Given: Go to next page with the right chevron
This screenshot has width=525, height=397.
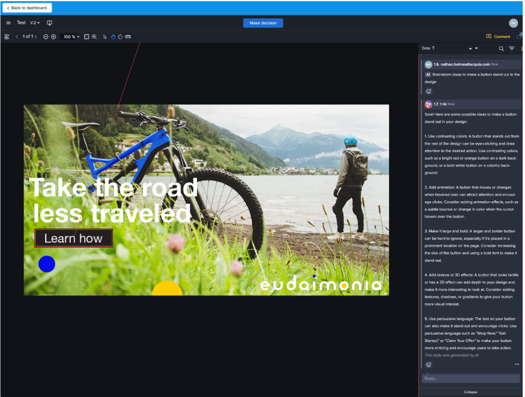Looking at the screenshot, I should (x=37, y=36).
